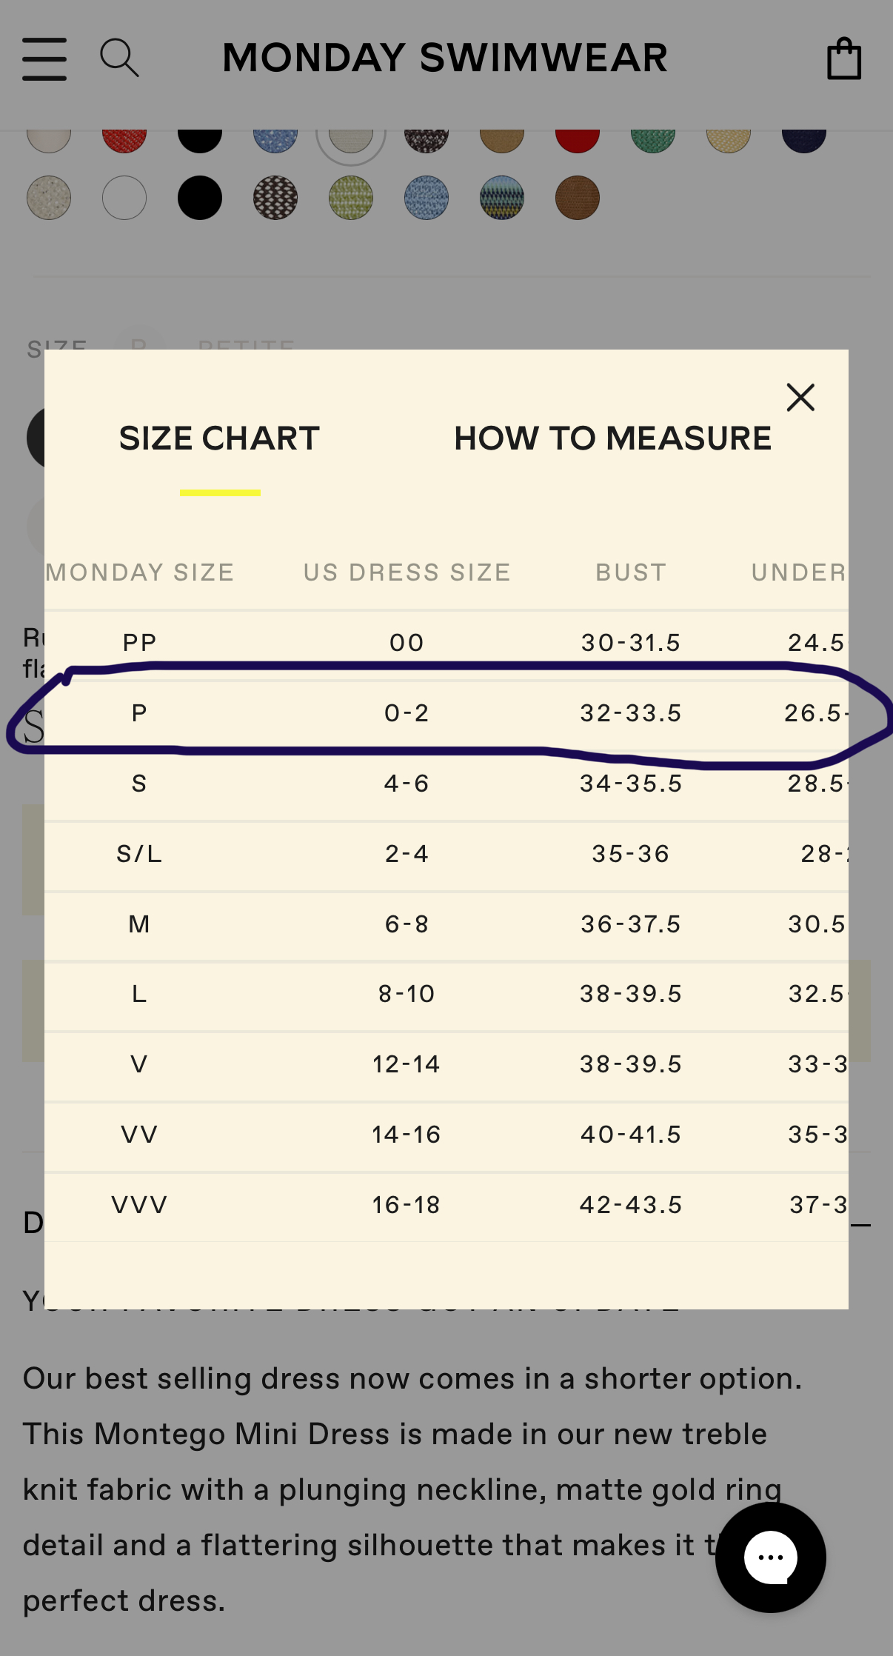
Task: Select the blue zigzag patterned swatch
Action: pos(502,198)
